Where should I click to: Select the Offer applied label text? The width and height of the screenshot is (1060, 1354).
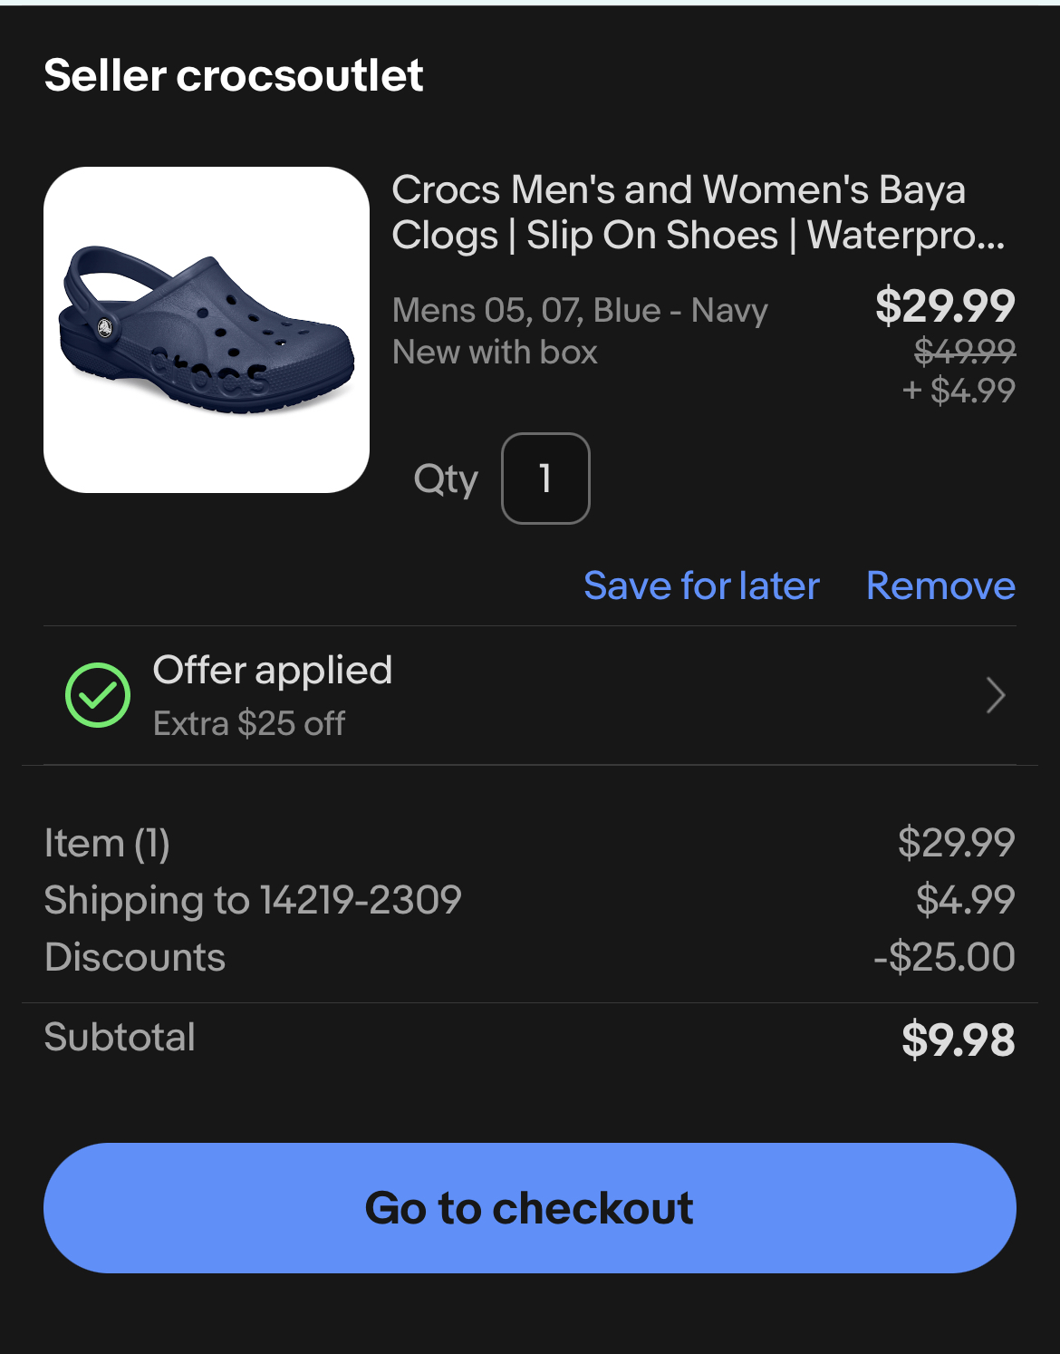tap(272, 671)
